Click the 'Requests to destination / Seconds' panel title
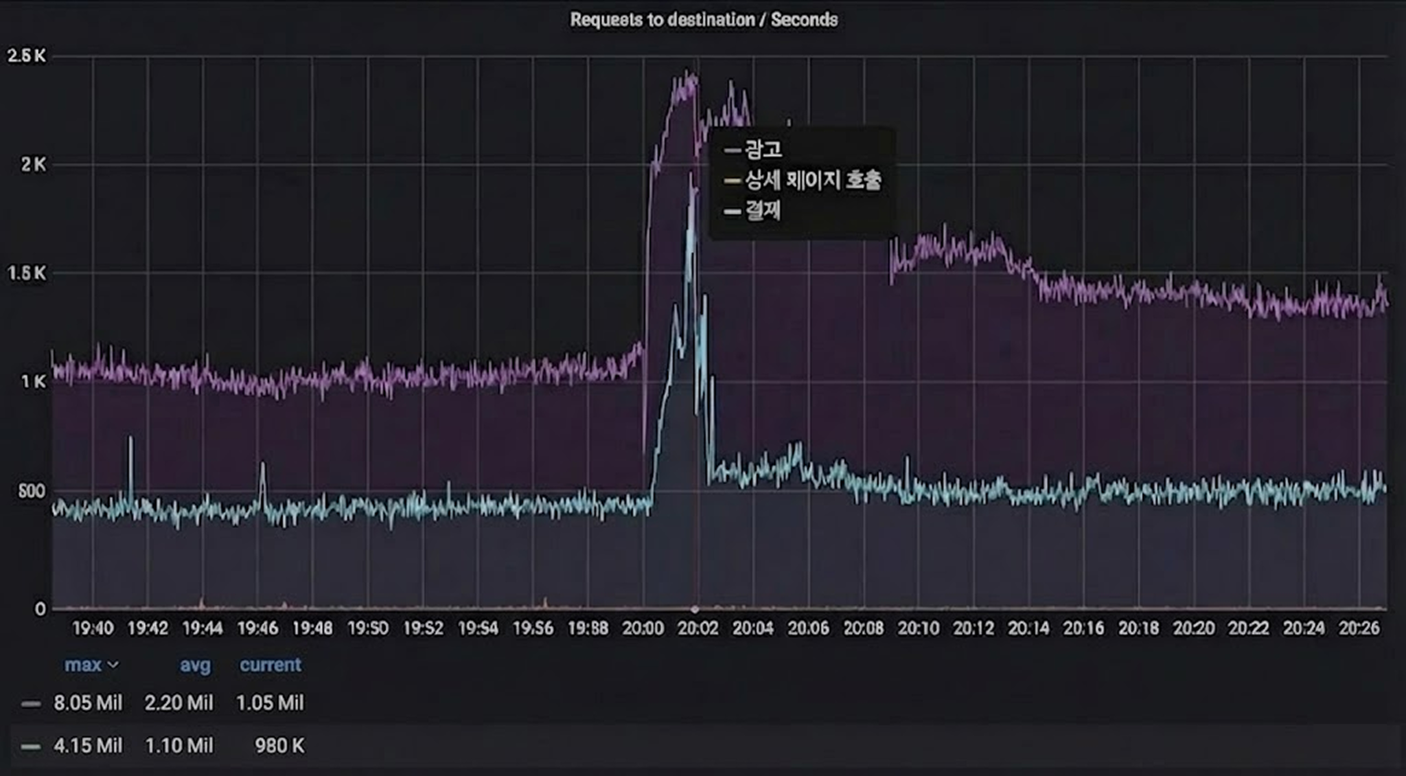 click(703, 19)
